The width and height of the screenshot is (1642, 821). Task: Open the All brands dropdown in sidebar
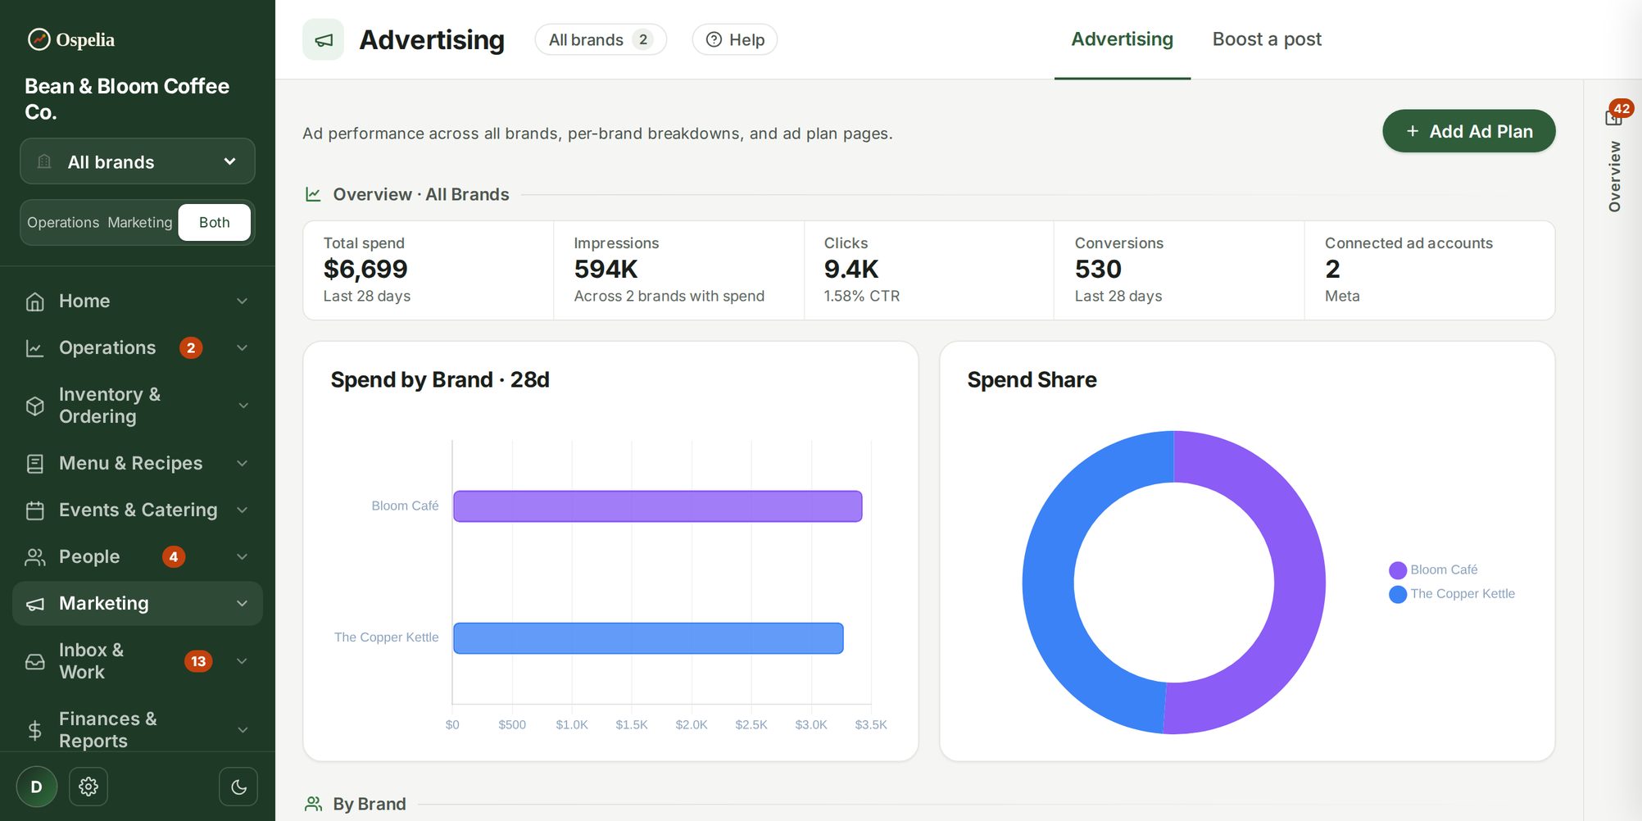pyautogui.click(x=138, y=161)
